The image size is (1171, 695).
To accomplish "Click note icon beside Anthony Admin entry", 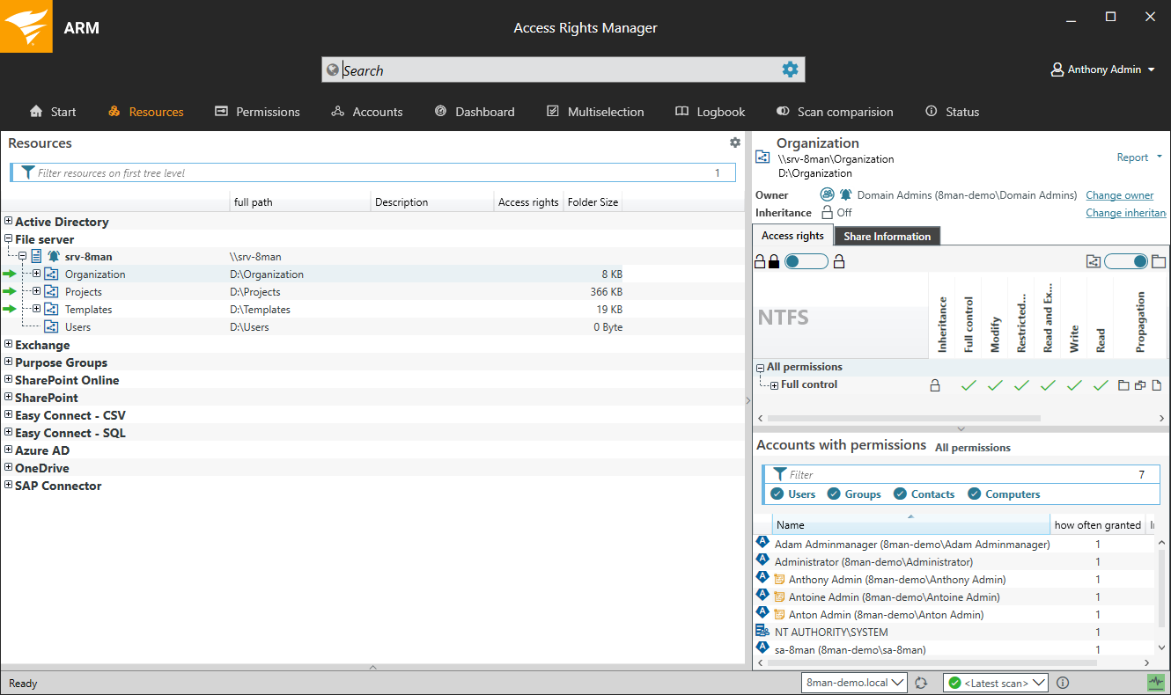I will pyautogui.click(x=779, y=580).
